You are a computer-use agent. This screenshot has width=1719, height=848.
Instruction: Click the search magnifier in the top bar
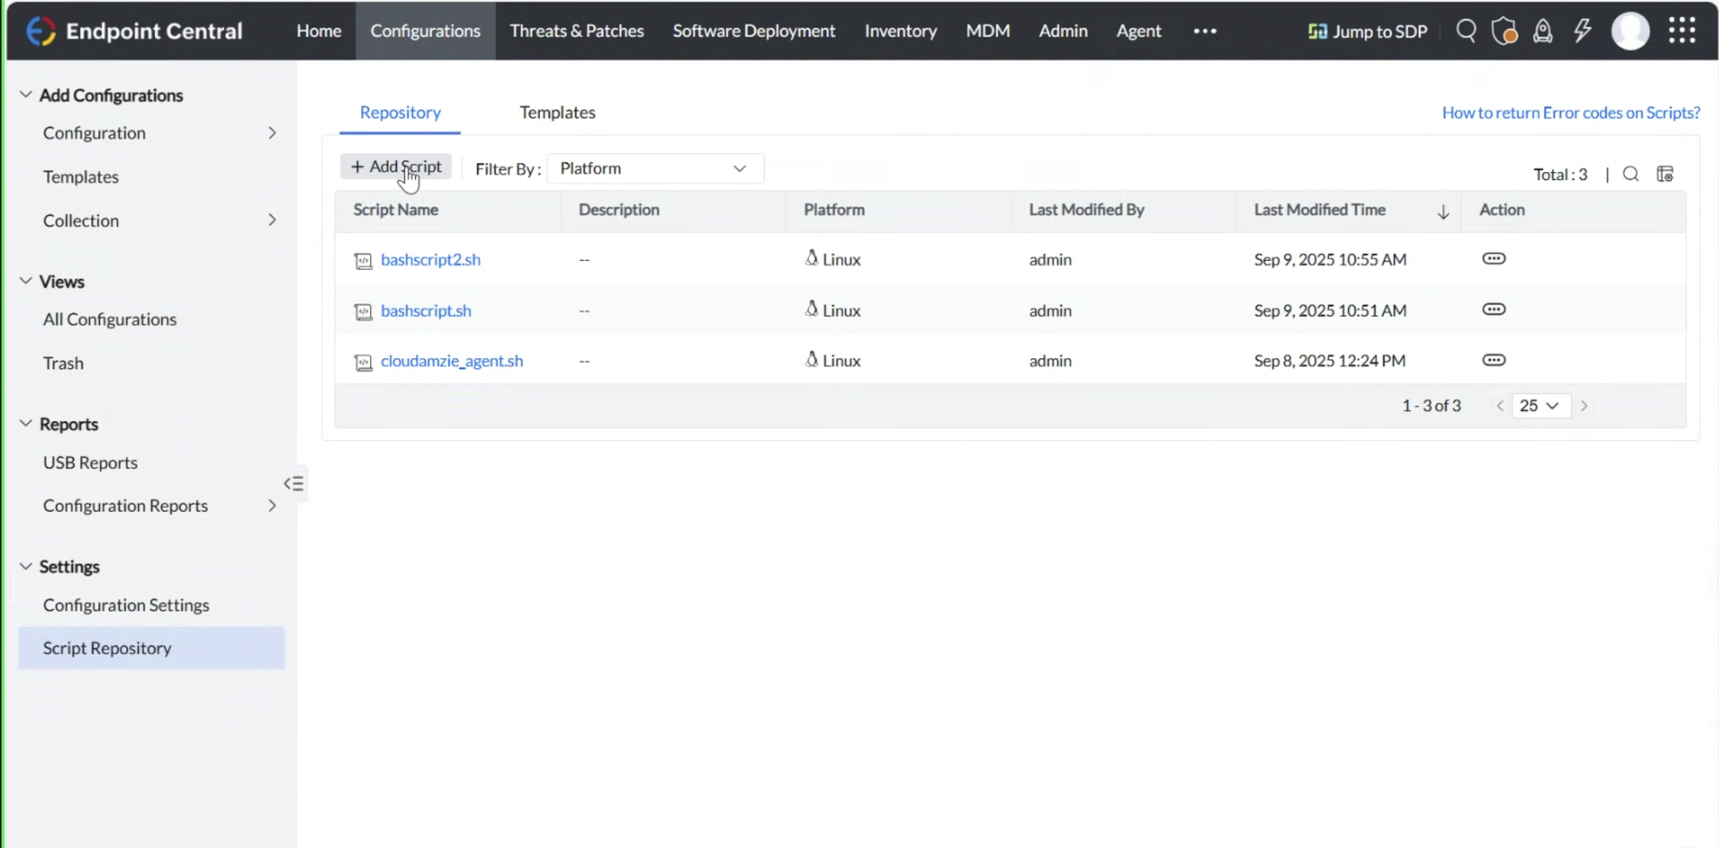pos(1465,31)
